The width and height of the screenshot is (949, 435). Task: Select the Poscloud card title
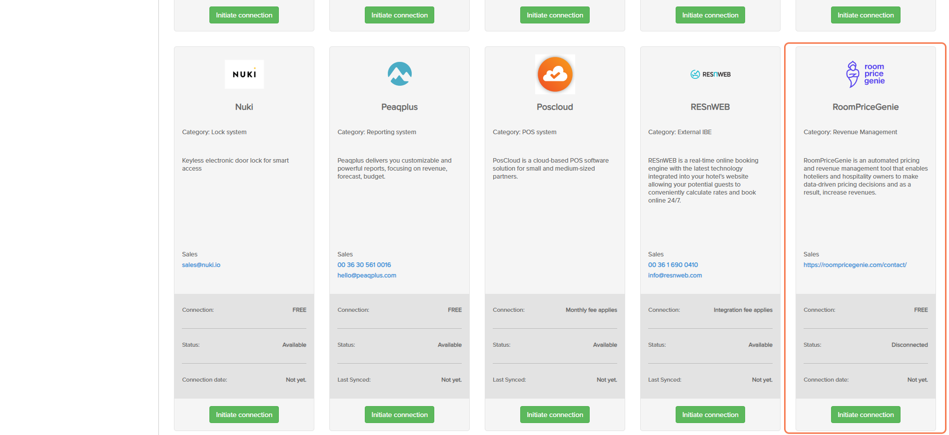pos(555,107)
